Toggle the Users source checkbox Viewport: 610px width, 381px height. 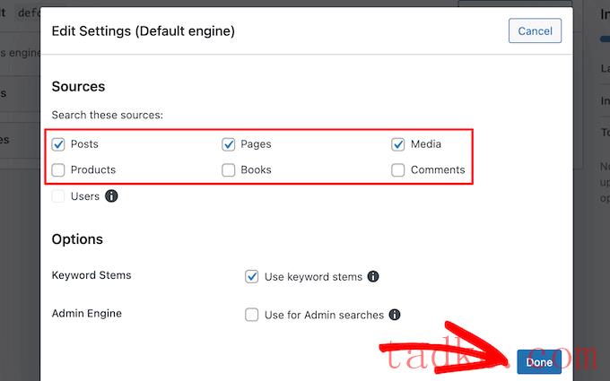coord(58,195)
